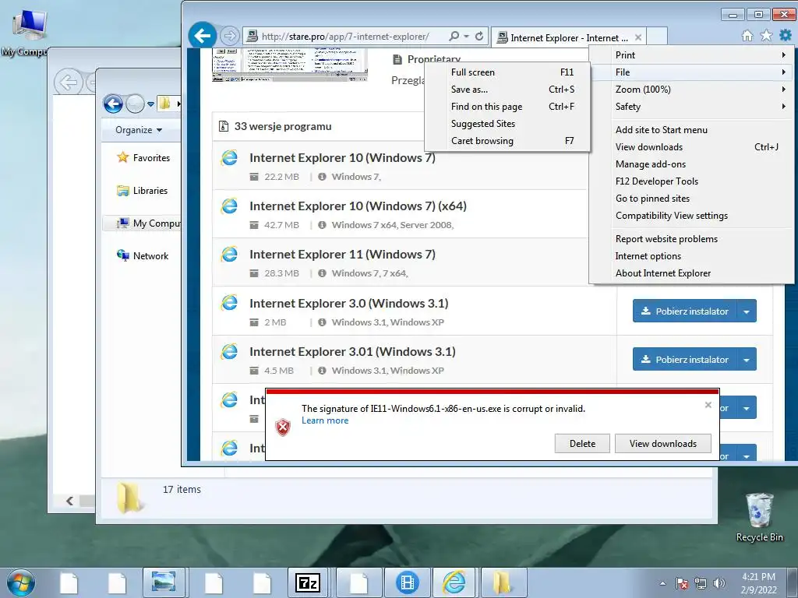The width and height of the screenshot is (798, 598).
Task: Open F12 Developer Tools
Action: click(x=691, y=181)
